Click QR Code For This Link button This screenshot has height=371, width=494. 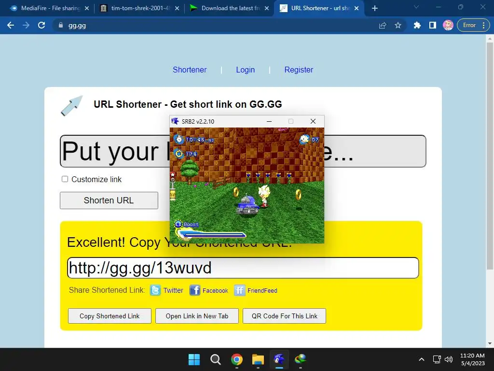point(285,316)
